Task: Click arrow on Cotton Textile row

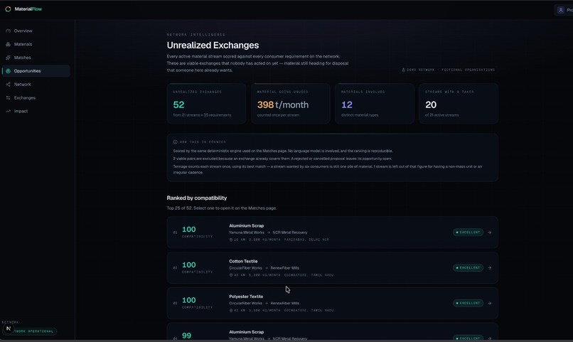Action: click(489, 268)
